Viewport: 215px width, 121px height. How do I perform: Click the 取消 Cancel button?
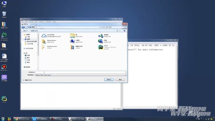click(x=120, y=80)
